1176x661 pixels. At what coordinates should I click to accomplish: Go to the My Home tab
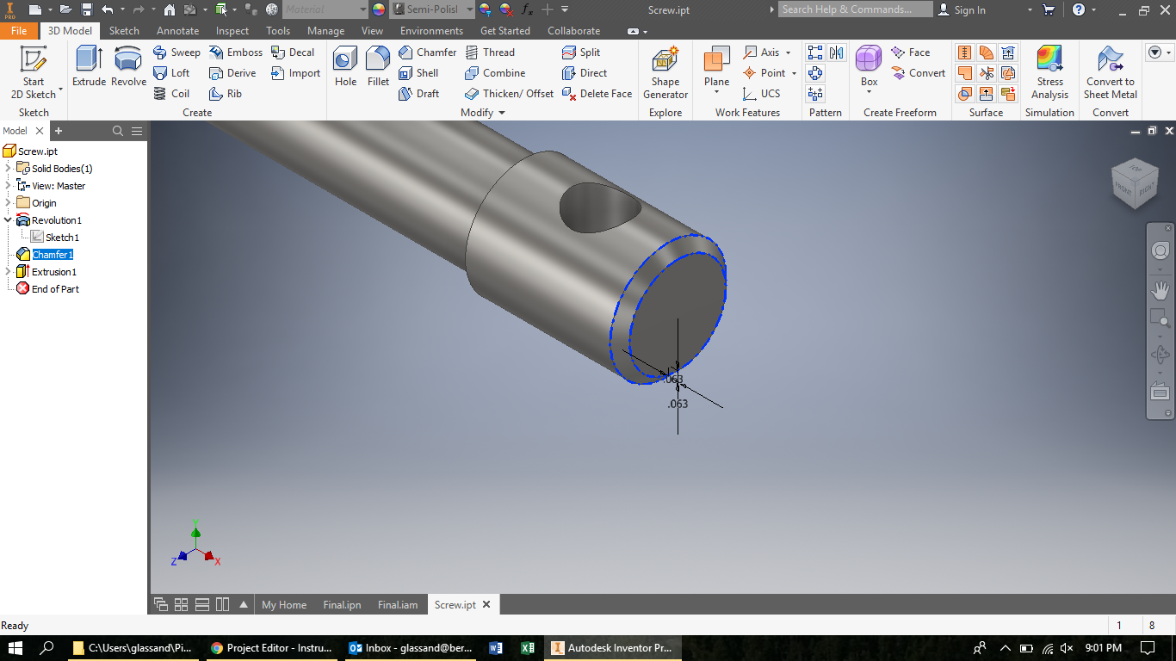284,605
